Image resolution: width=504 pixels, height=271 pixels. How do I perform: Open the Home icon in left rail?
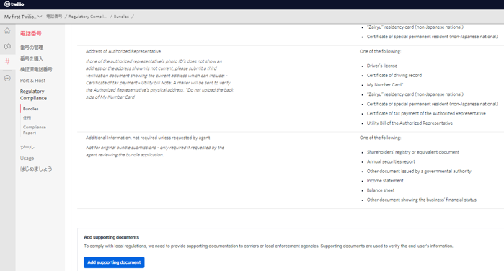coord(7,31)
